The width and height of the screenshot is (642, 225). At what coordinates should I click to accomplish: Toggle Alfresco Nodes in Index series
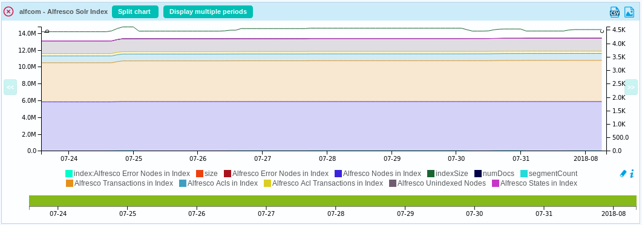point(378,174)
